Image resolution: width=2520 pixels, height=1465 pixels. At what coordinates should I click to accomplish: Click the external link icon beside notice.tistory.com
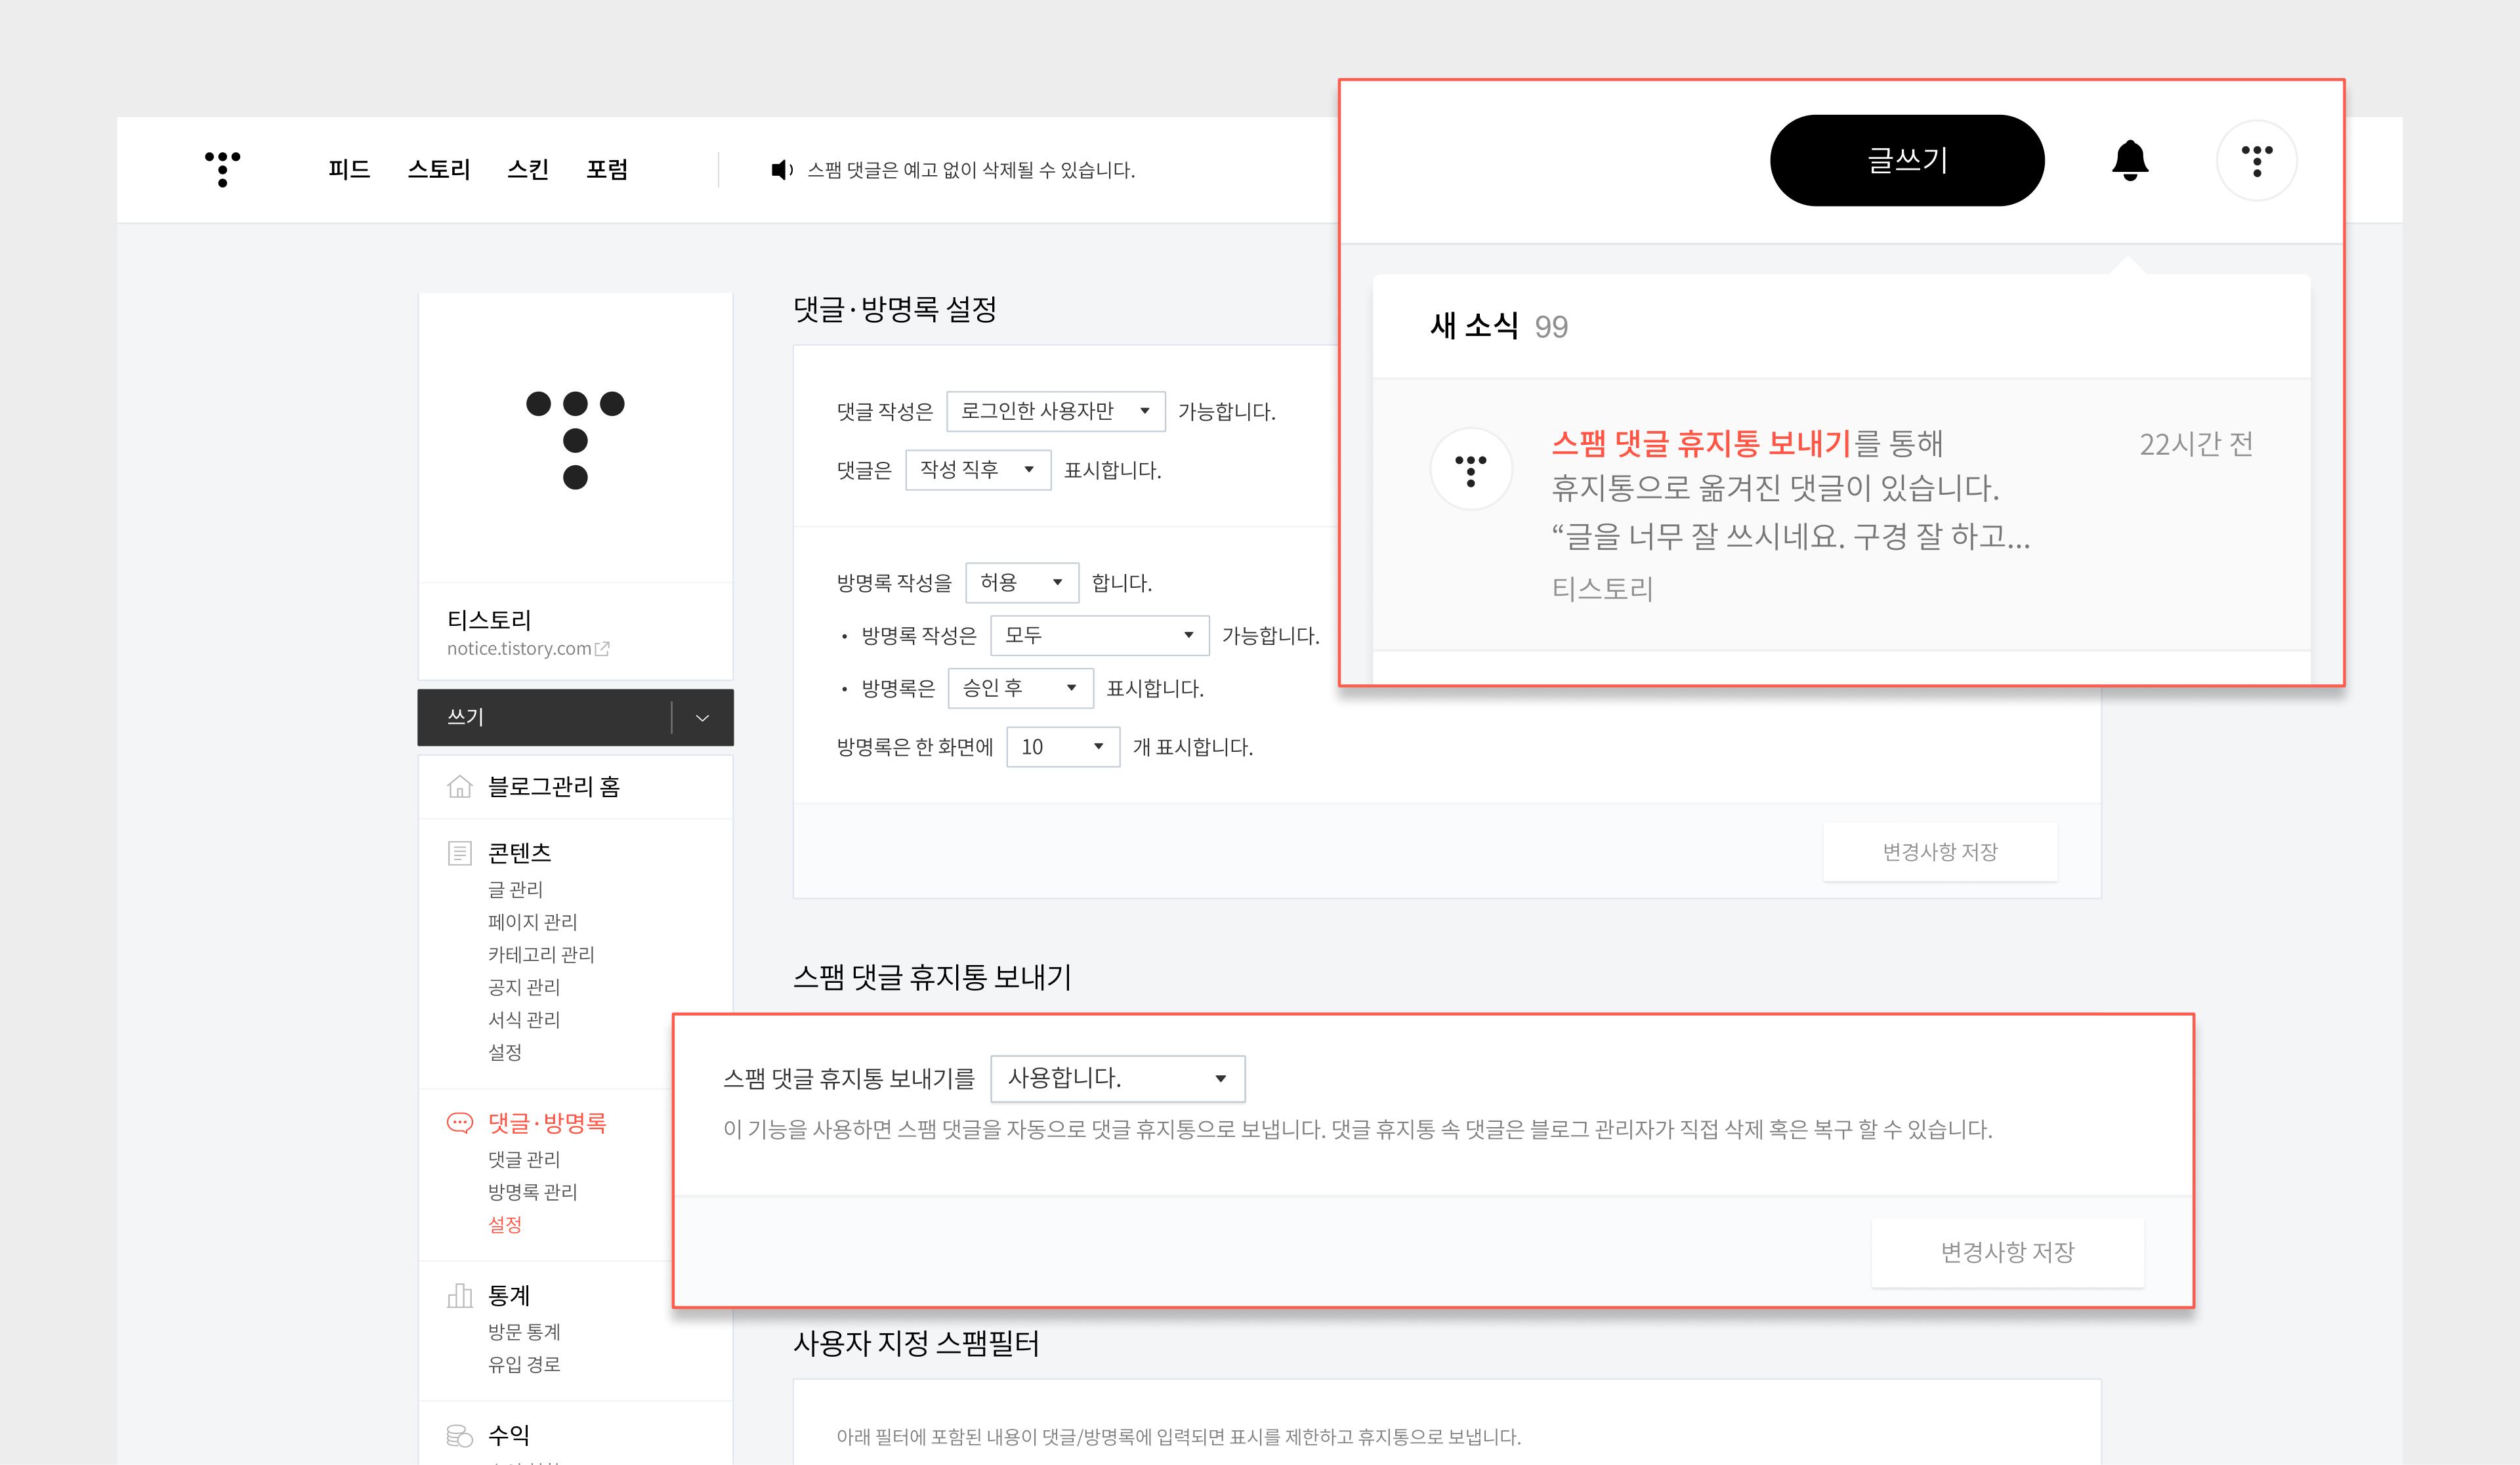click(x=602, y=649)
